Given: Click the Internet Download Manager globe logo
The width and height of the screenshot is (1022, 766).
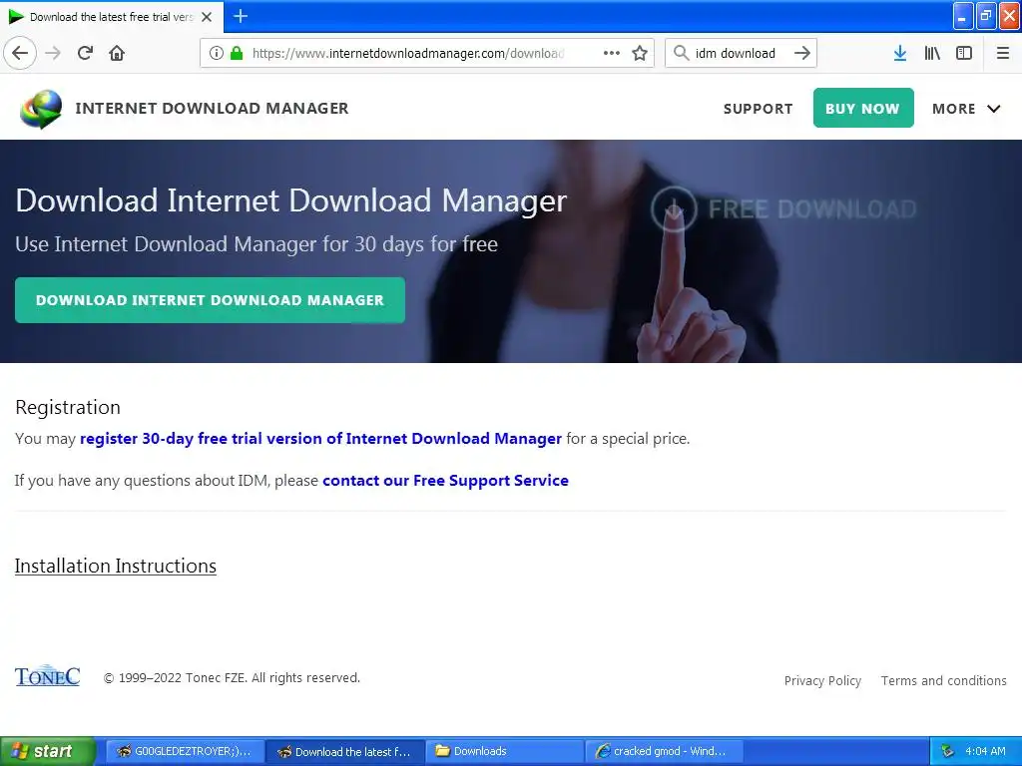Looking at the screenshot, I should click(x=41, y=109).
